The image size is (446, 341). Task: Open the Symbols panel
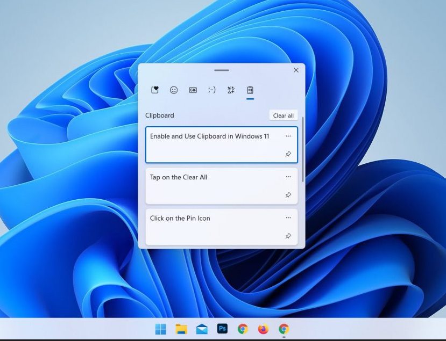(x=230, y=90)
